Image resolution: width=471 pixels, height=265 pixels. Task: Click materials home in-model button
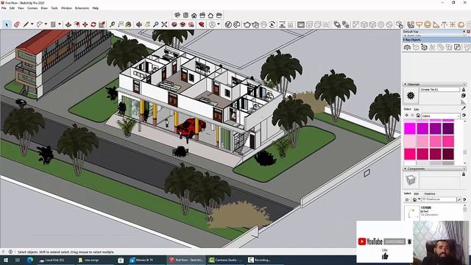tap(418, 116)
